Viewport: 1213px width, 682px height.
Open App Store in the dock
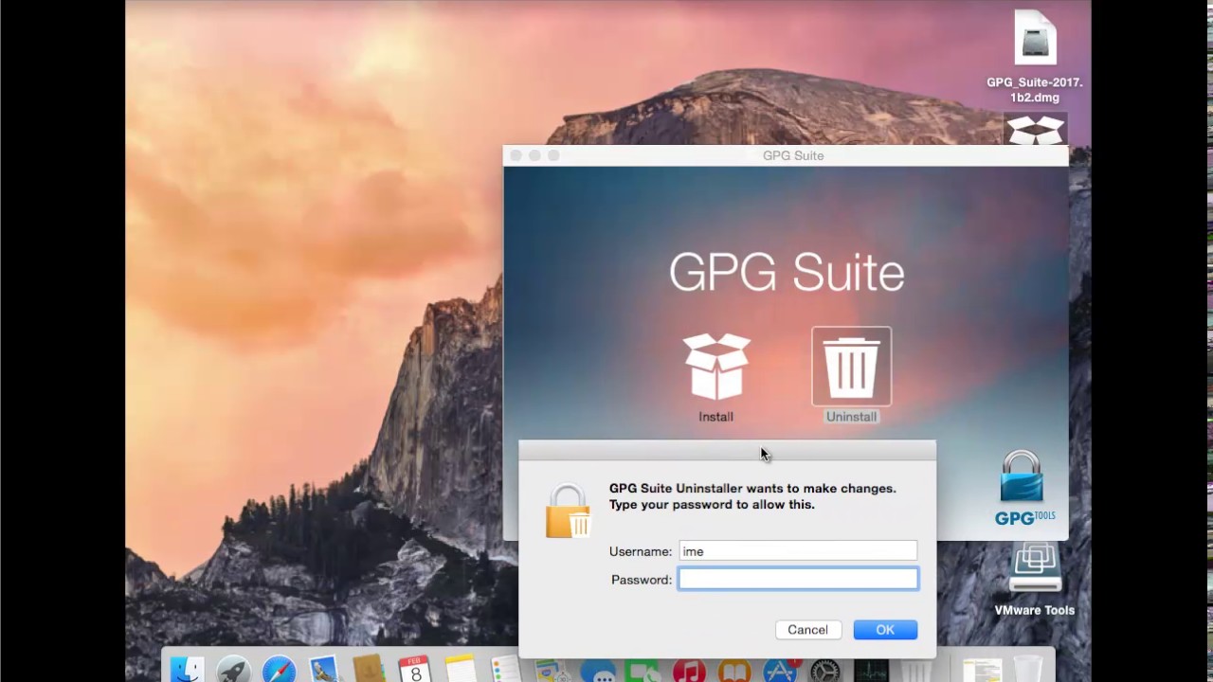tap(780, 670)
